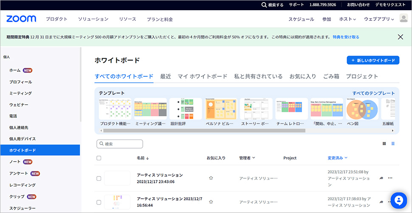Screen dimensions: 412x213
Task: Open the プロダクト menu
Action: point(56,19)
